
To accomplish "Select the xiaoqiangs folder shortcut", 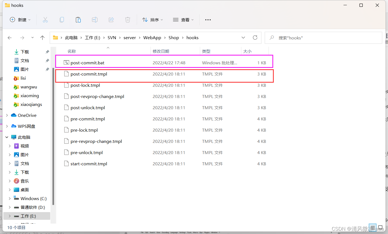I will click(31, 104).
